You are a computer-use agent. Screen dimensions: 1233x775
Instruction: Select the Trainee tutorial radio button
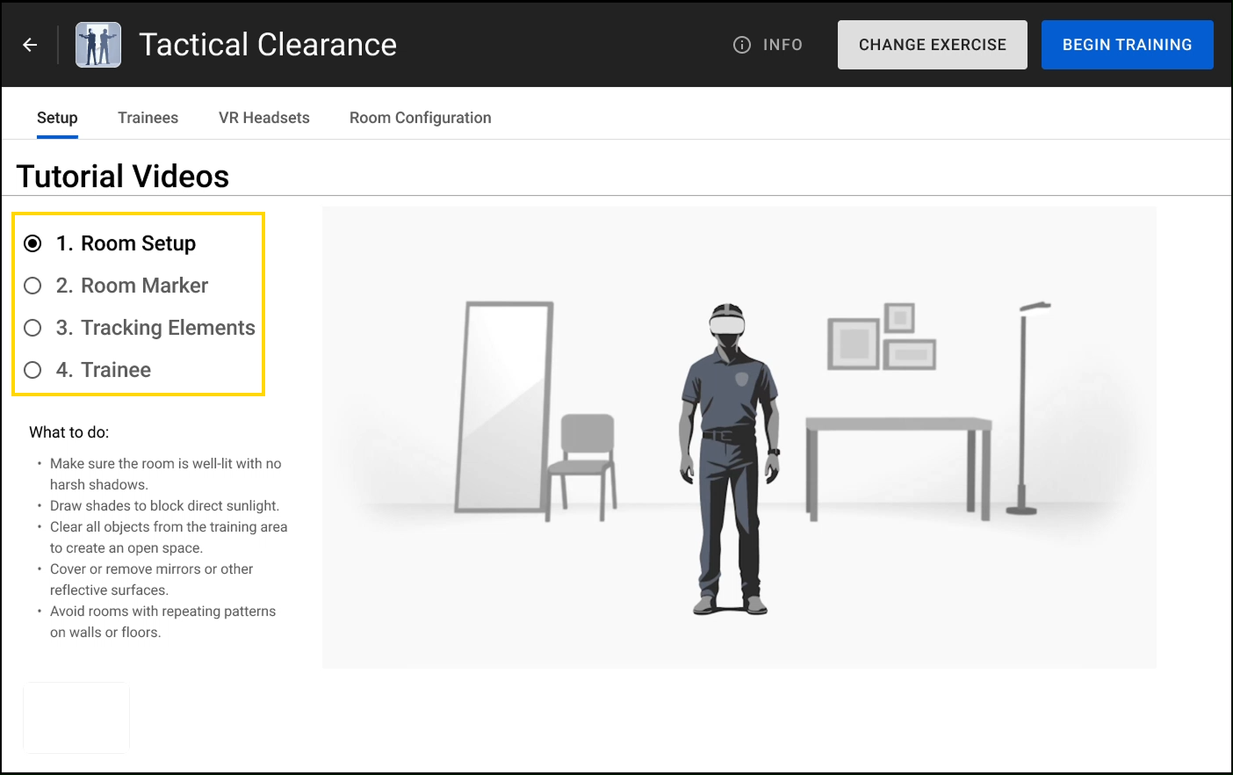pyautogui.click(x=33, y=370)
